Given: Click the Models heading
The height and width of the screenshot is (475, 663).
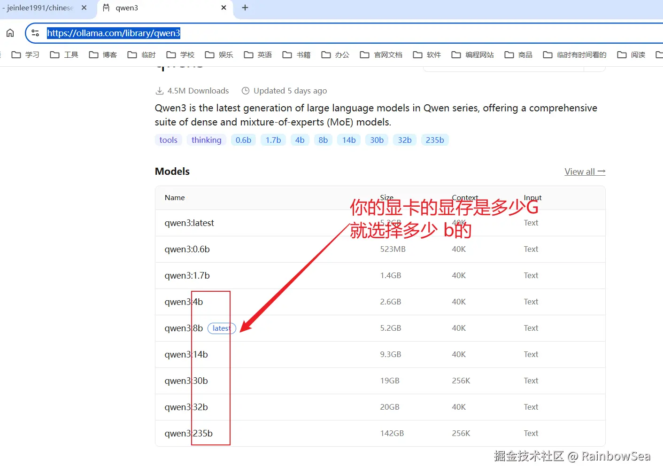Looking at the screenshot, I should (x=172, y=171).
